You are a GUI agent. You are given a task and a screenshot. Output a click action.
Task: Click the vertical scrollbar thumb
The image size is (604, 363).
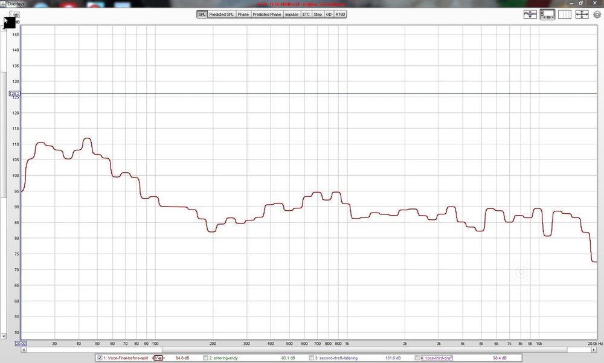[4, 135]
